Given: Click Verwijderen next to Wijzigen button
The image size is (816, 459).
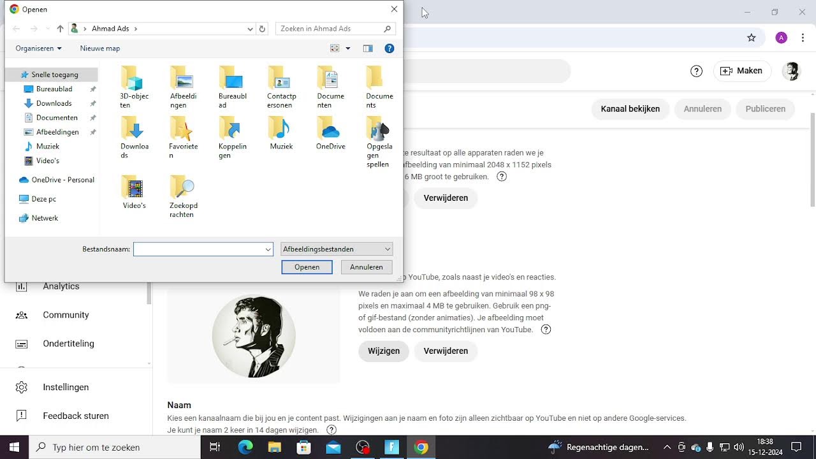Looking at the screenshot, I should [x=446, y=351].
